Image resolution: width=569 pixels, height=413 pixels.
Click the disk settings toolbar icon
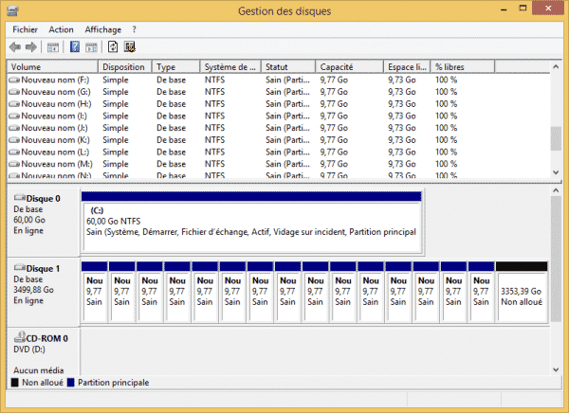pyautogui.click(x=129, y=46)
